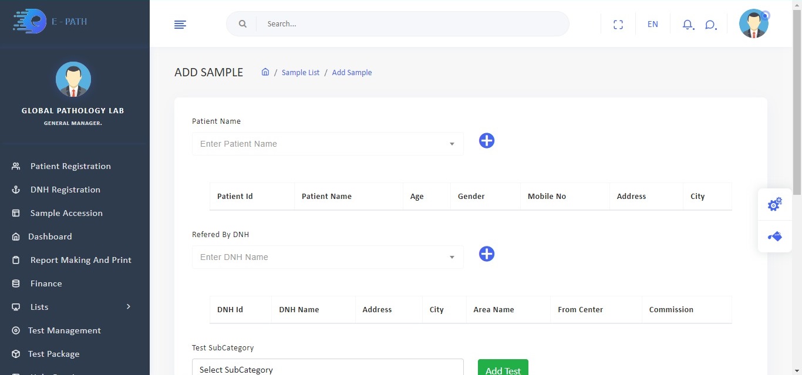The image size is (802, 375).
Task: Open the settings gears side panel
Action: (x=774, y=205)
